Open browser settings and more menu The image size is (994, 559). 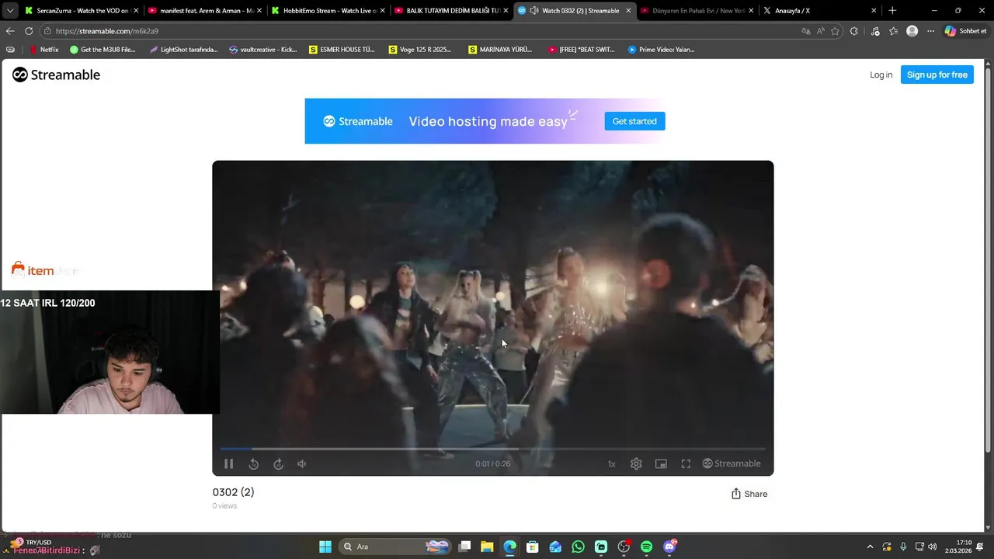coord(930,31)
